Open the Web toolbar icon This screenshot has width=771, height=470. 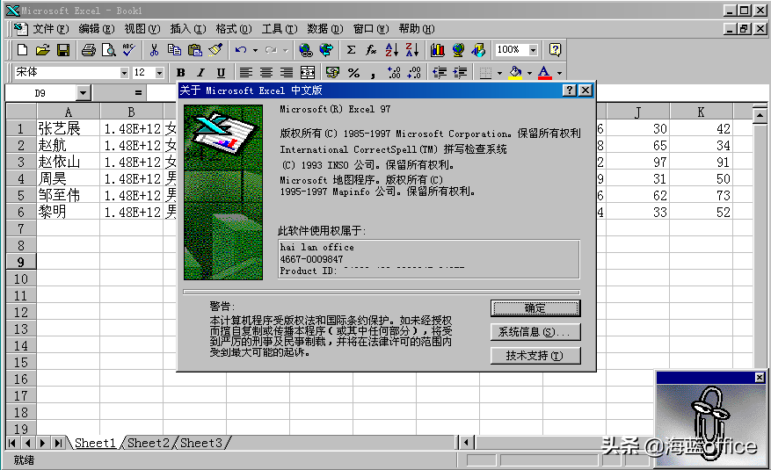point(325,49)
